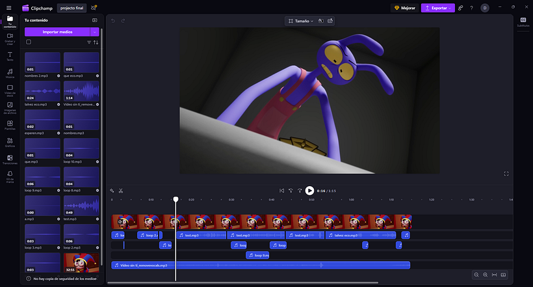533x287 pixels.
Task: Open the media sort order options
Action: (x=96, y=42)
